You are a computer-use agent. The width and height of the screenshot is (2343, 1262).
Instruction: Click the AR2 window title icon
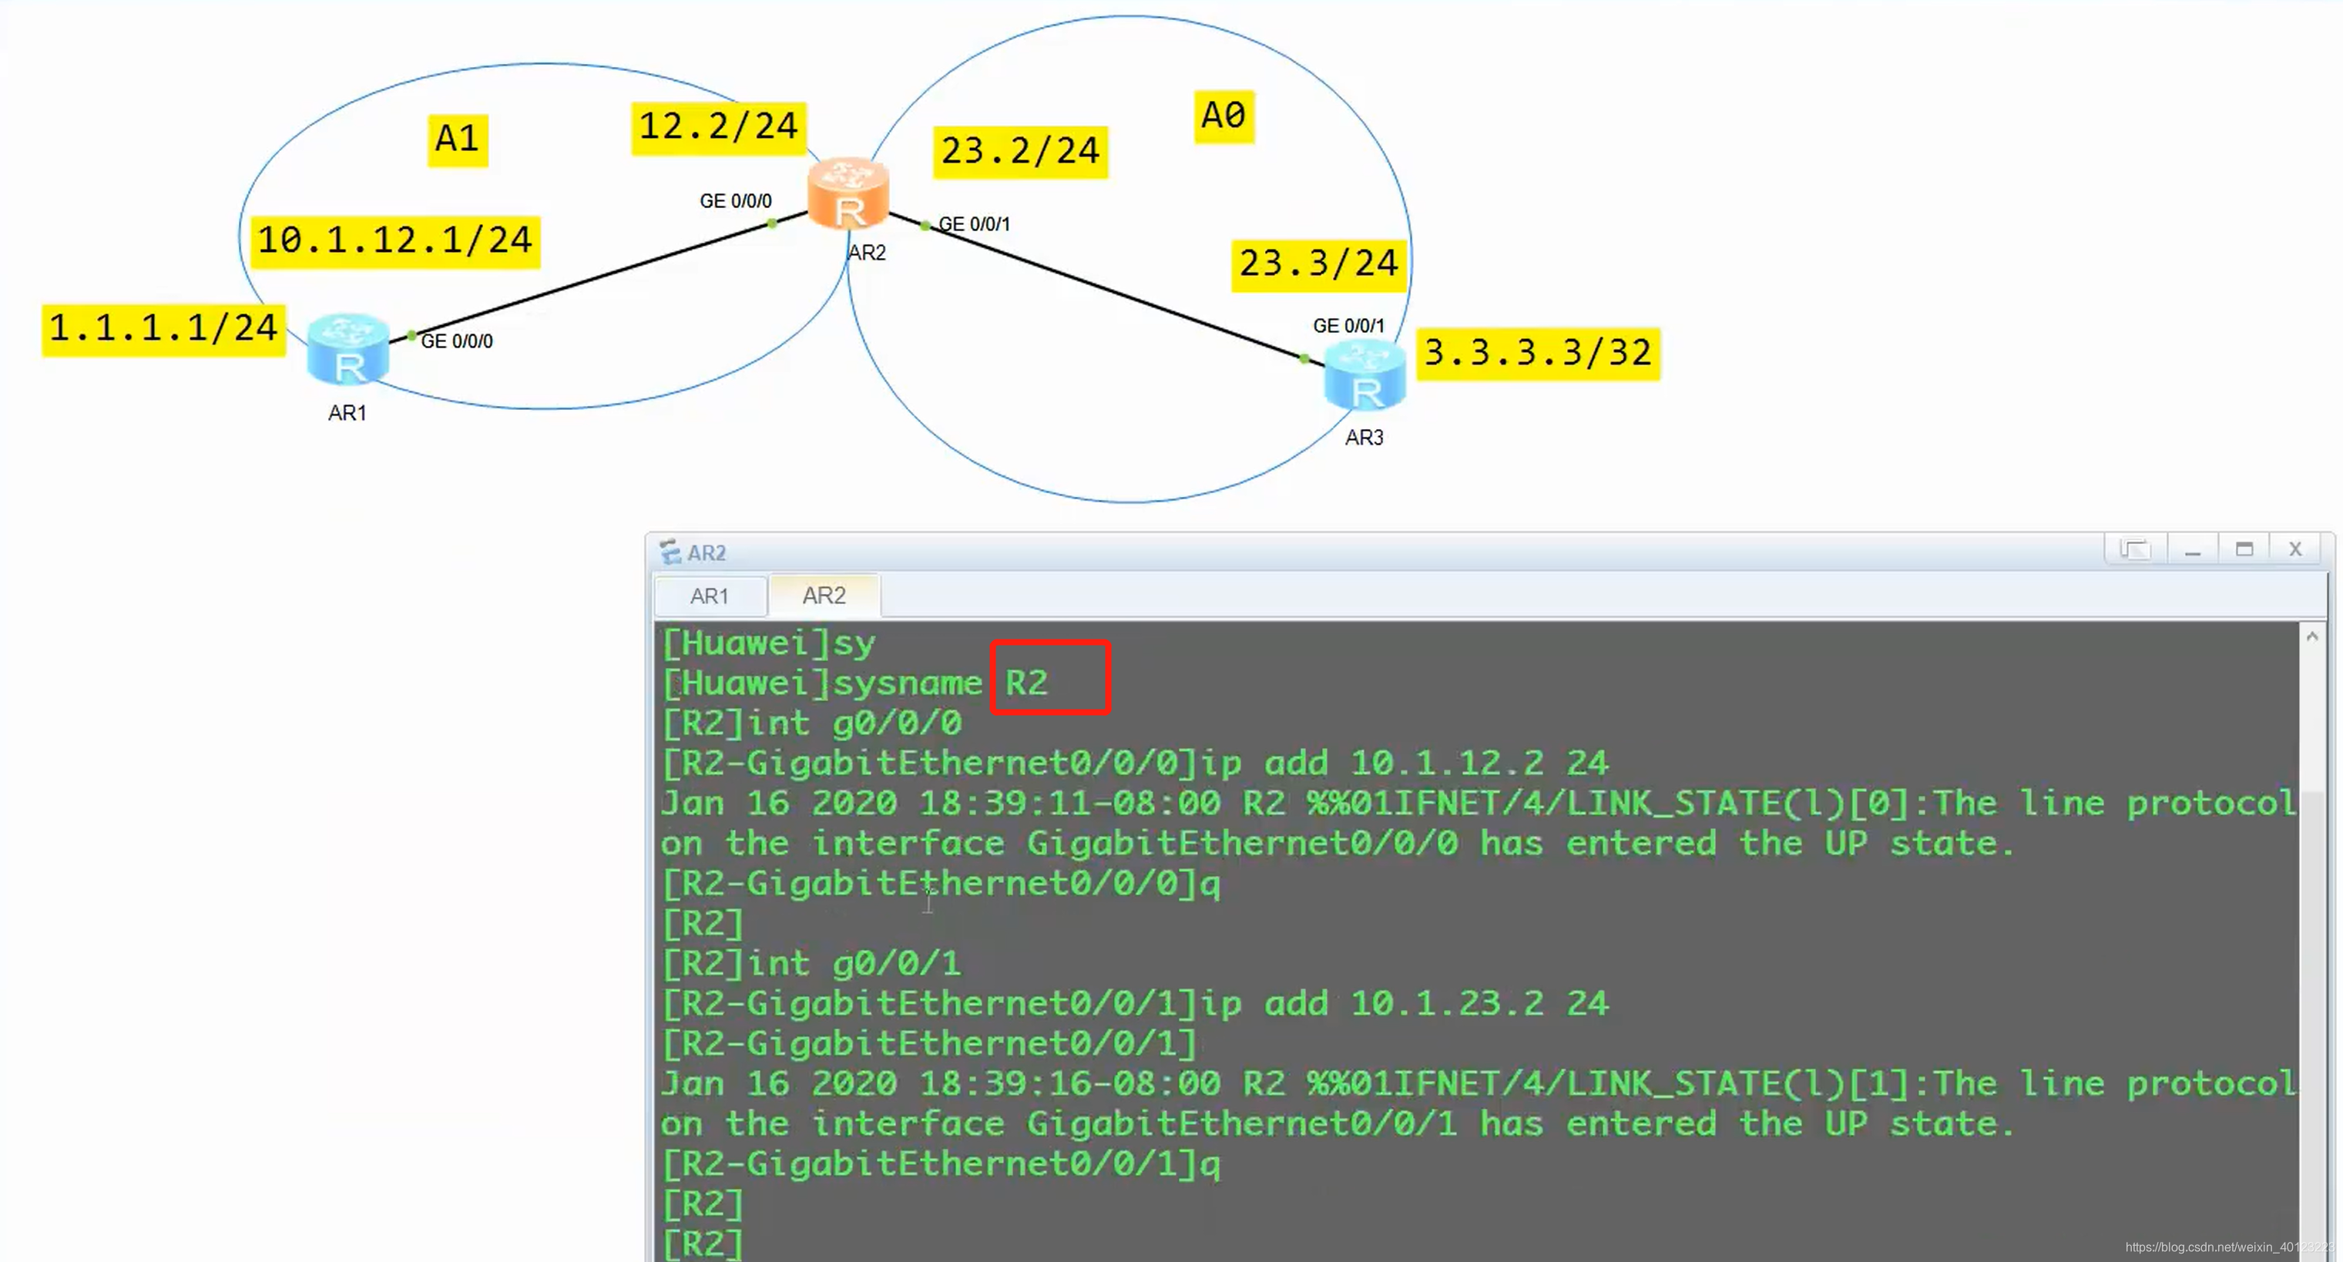click(670, 552)
